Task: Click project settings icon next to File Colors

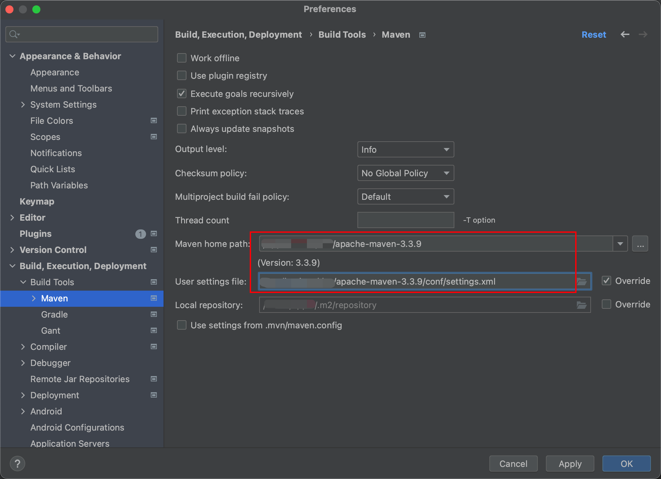Action: tap(154, 121)
